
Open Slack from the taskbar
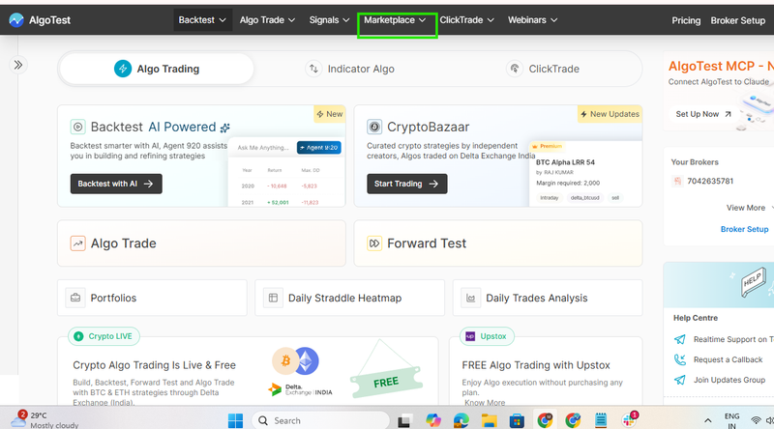point(630,420)
